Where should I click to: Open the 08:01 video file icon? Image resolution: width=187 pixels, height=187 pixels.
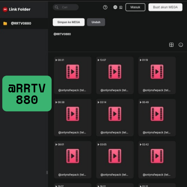pyautogui.click(x=73, y=156)
